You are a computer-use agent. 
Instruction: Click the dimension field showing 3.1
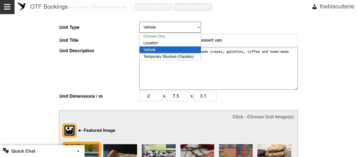(205, 96)
